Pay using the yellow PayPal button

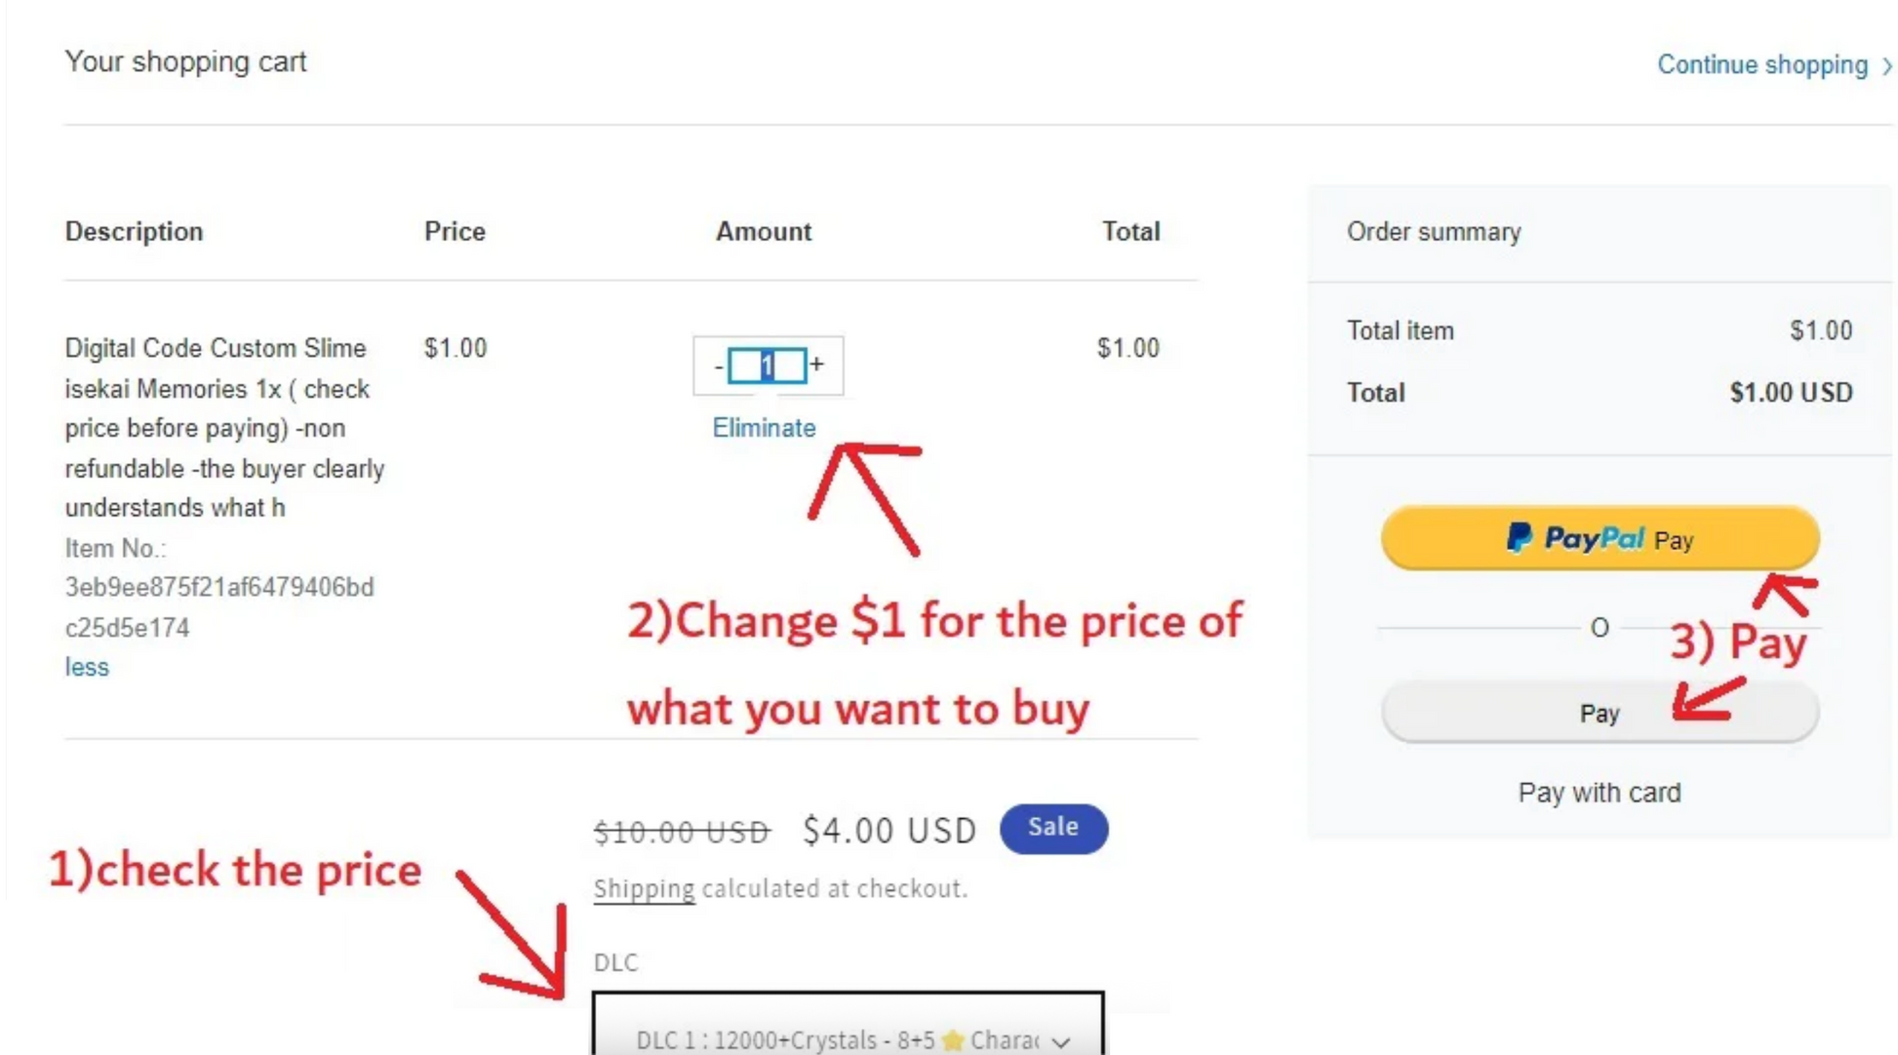(x=1600, y=538)
